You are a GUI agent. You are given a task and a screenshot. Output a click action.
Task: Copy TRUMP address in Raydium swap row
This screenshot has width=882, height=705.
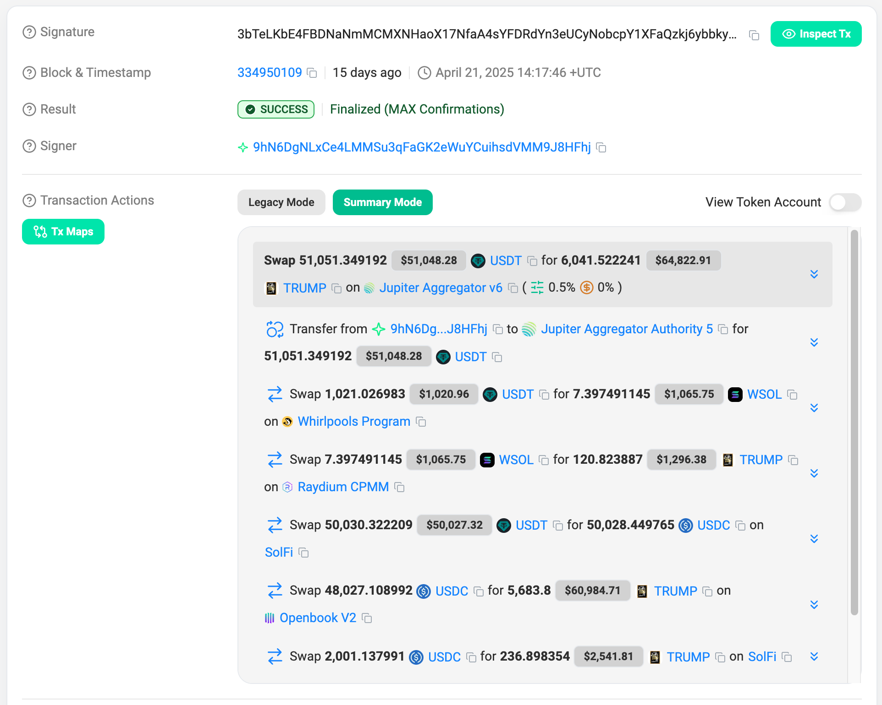(793, 460)
